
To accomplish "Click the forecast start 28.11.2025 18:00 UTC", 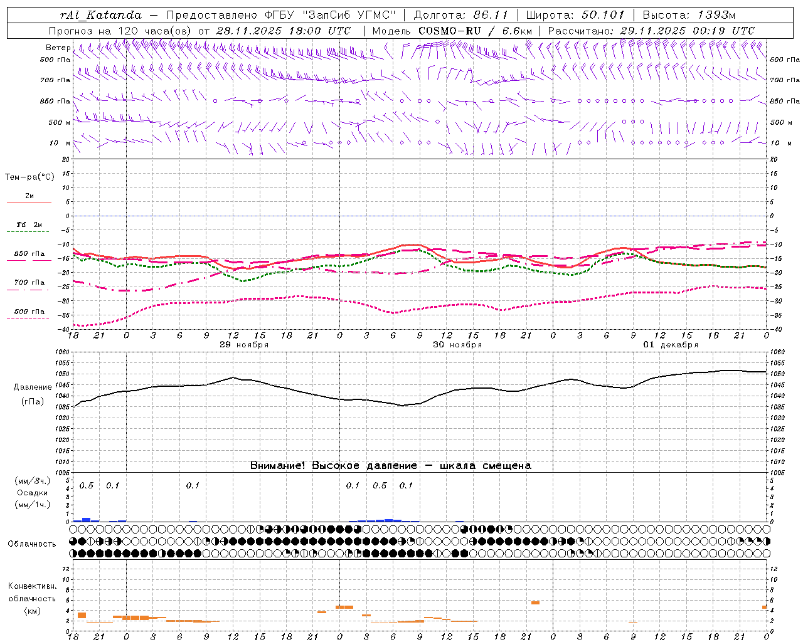I will tap(284, 31).
